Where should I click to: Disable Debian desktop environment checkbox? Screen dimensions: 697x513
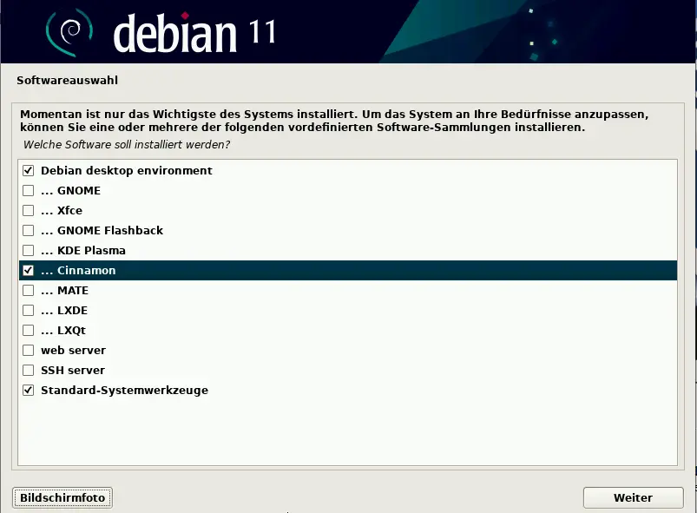click(28, 170)
